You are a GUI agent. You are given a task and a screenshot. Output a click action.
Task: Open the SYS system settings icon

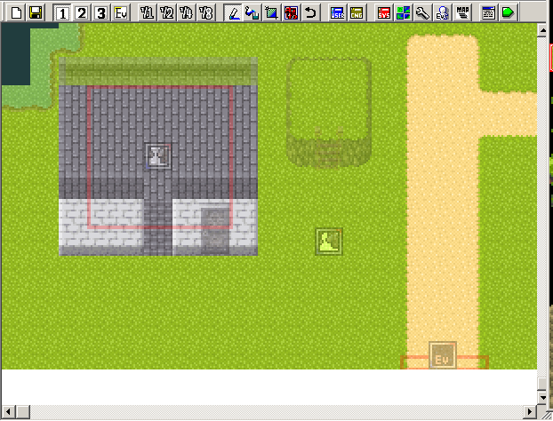(x=384, y=12)
